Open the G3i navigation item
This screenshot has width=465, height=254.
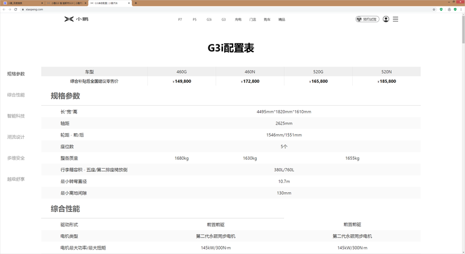pos(209,20)
